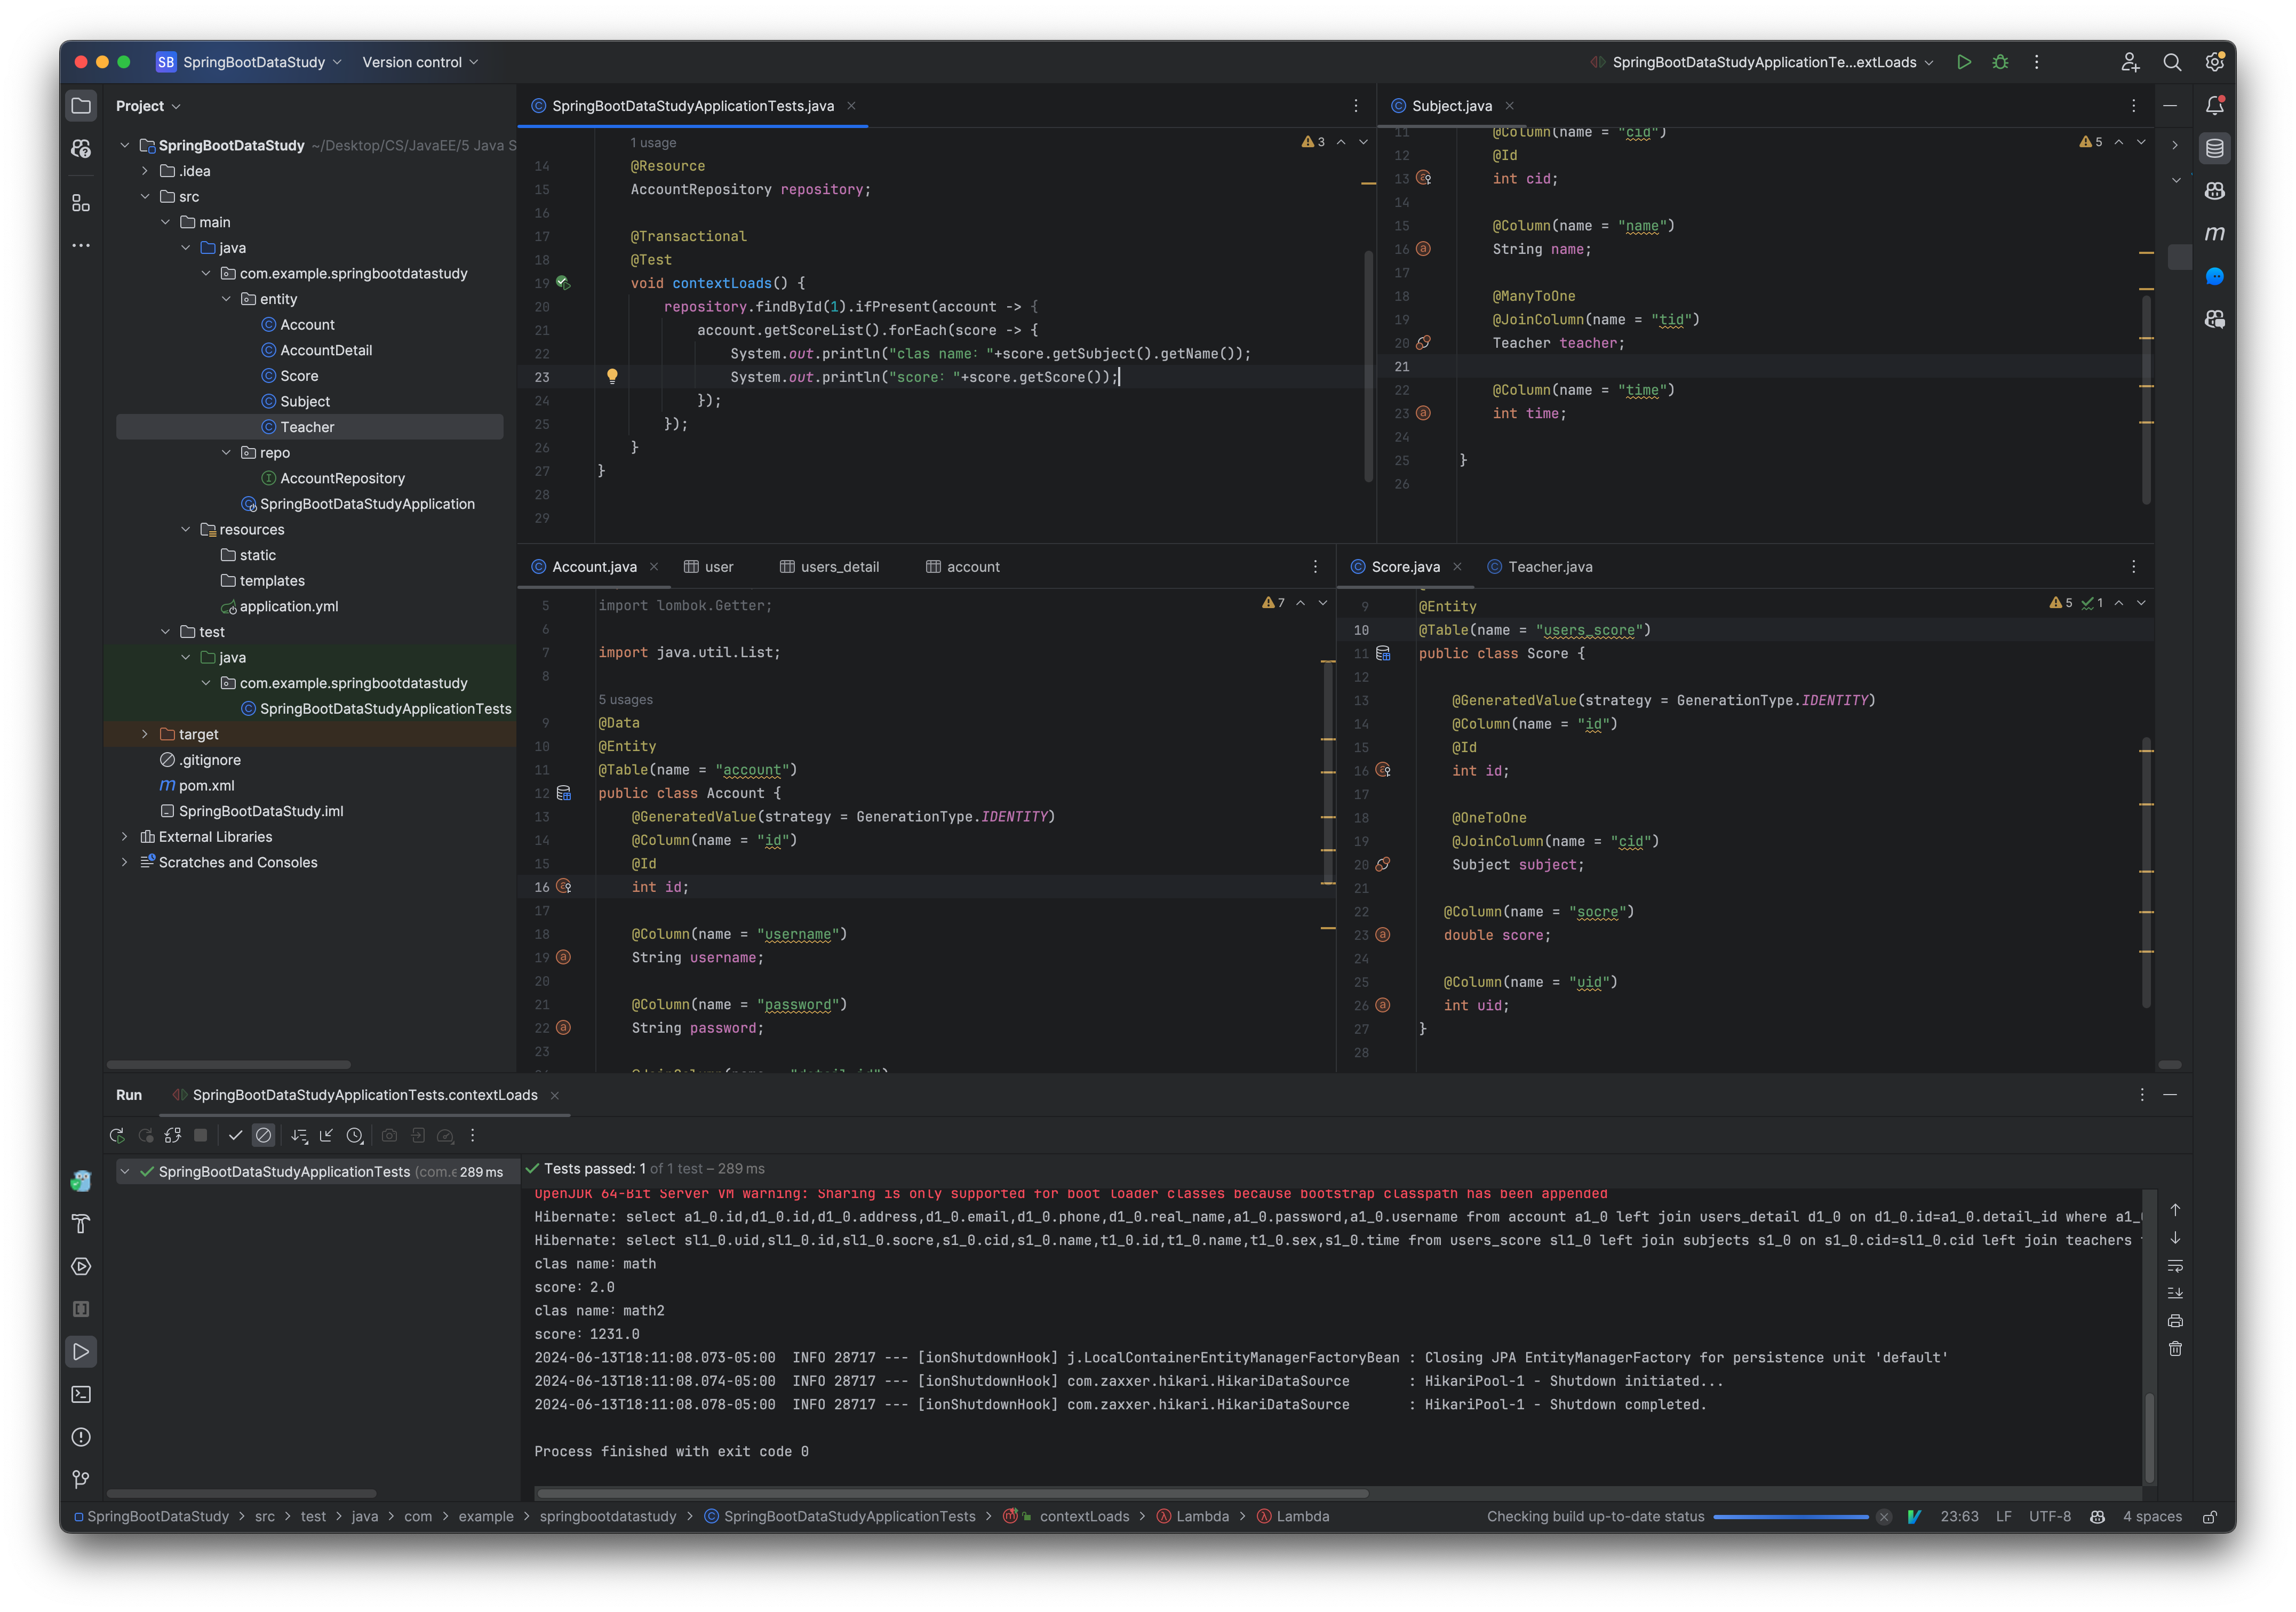Open Git tool window at bottom left
2296x1612 pixels.
(x=81, y=1479)
